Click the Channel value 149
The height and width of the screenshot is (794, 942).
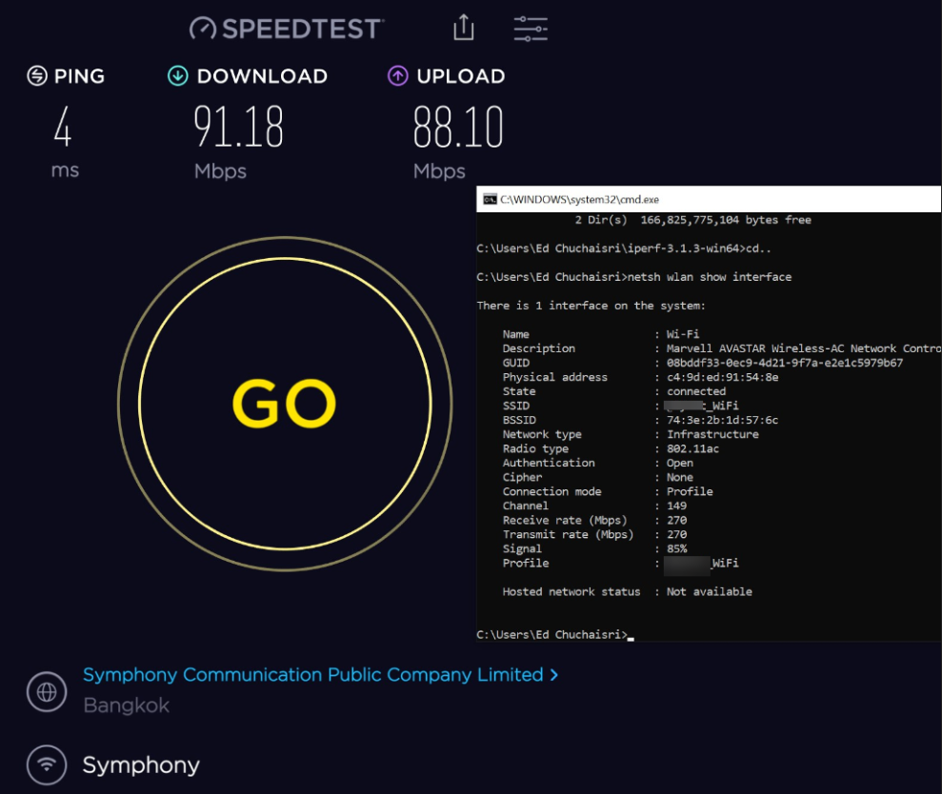[676, 506]
